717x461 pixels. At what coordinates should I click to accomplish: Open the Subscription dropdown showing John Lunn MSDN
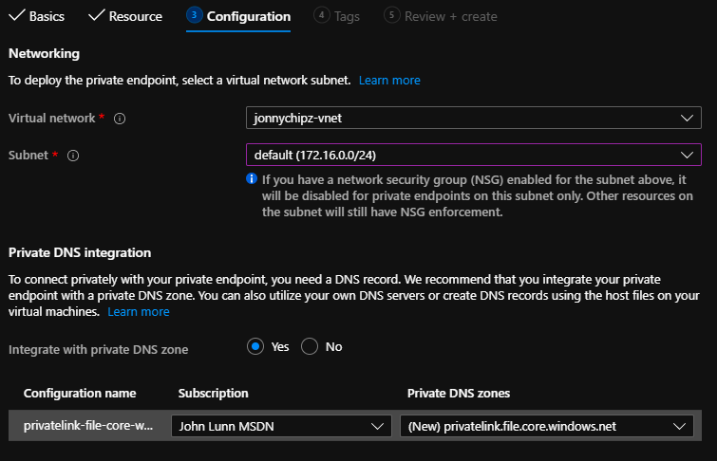tap(281, 427)
